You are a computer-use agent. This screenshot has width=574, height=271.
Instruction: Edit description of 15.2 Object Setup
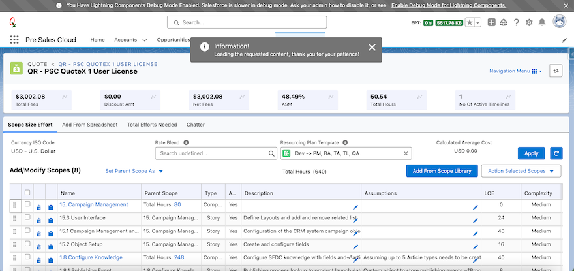coord(355,247)
